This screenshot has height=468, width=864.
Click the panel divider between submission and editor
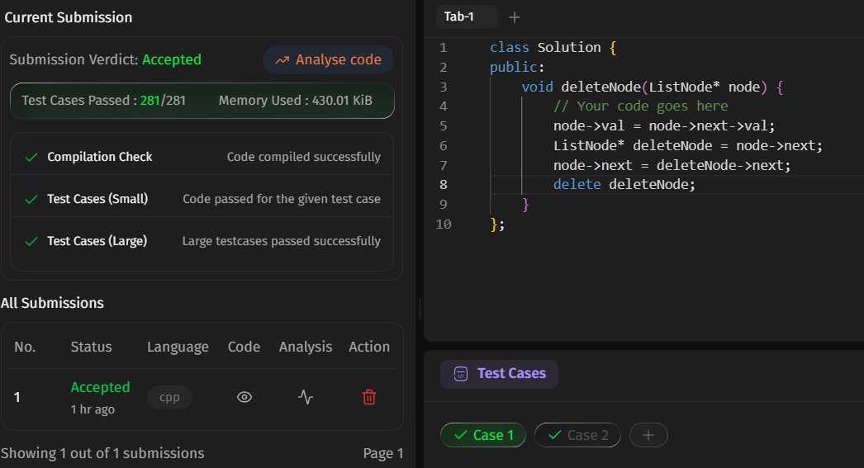[x=420, y=310]
